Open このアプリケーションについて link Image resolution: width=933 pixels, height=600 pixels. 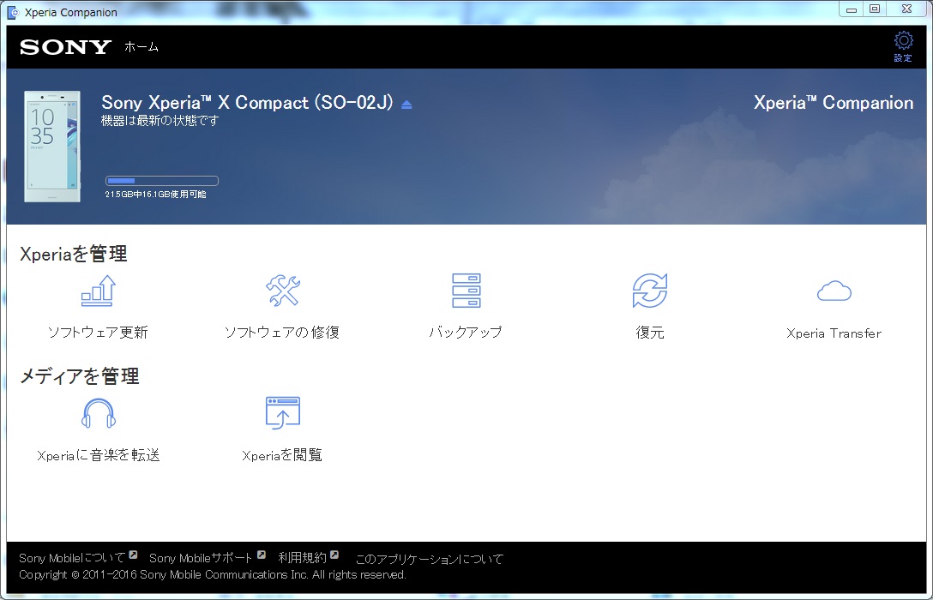coord(429,559)
